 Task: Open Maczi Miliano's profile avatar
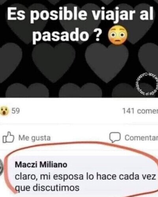click(2, 168)
